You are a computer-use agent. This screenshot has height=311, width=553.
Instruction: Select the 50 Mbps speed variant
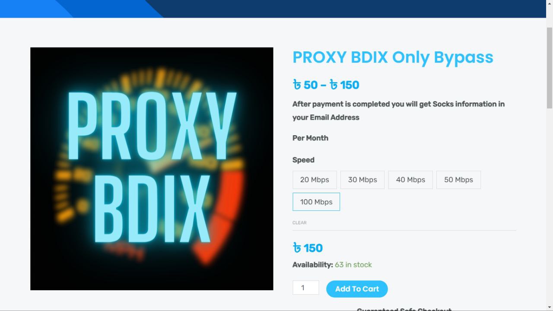tap(458, 180)
